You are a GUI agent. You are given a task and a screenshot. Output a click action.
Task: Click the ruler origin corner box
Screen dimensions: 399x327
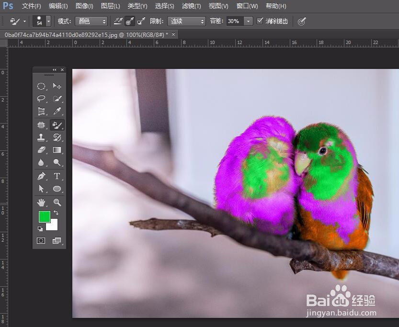tap(3, 43)
